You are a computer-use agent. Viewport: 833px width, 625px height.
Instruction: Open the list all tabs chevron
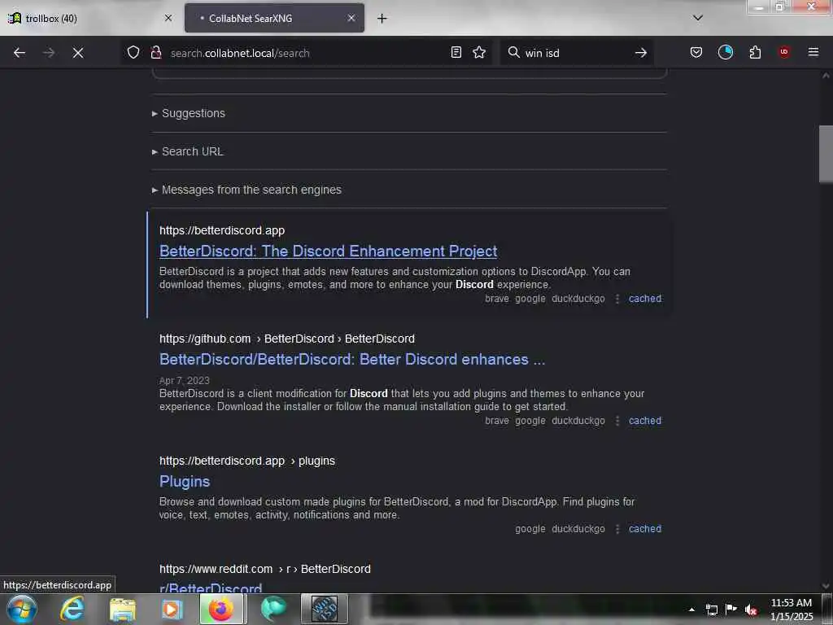pos(697,18)
